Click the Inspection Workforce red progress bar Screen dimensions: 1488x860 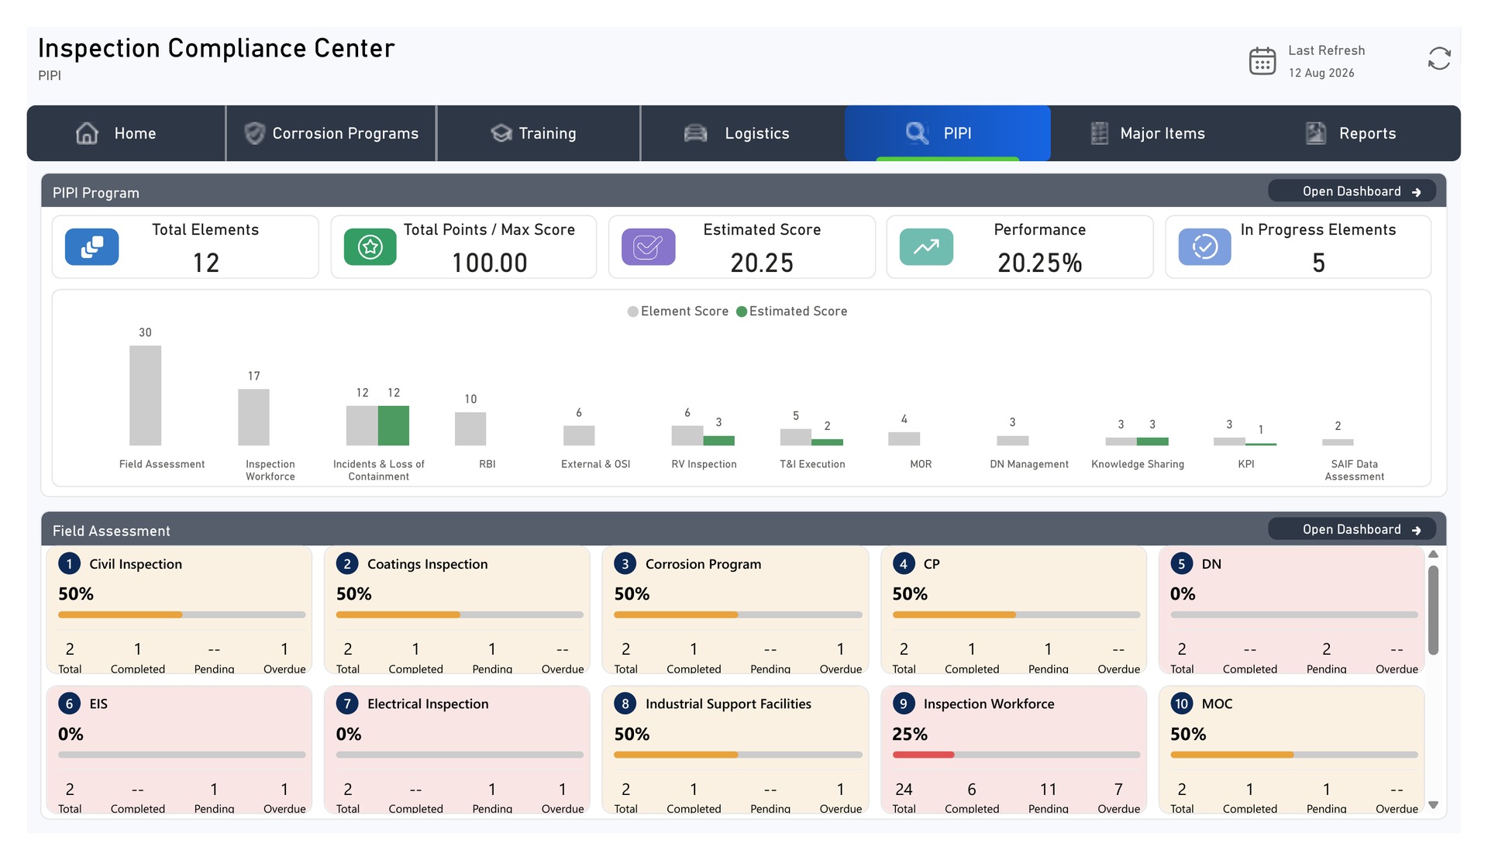point(923,755)
